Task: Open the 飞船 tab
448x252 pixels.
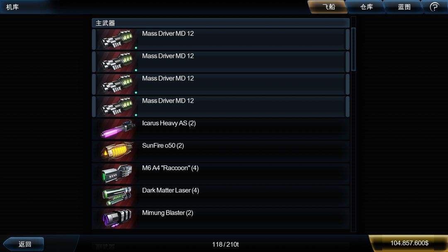Action: pyautogui.click(x=328, y=7)
